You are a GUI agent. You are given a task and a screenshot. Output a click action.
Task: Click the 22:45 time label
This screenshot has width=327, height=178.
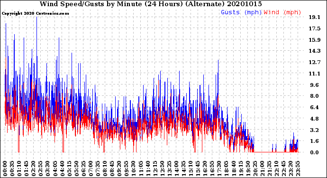tap(283, 169)
